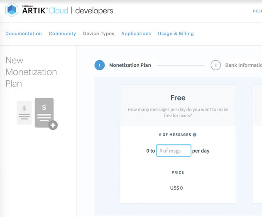This screenshot has width=262, height=217.
Task: Click the step 2 circle indicator
Action: pos(215,65)
